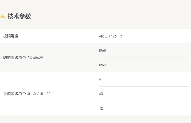Image resolution: width=191 pixels, height=123 pixels.
Task: Click the blank space right of the temperature value
Action: (x=156, y=36)
